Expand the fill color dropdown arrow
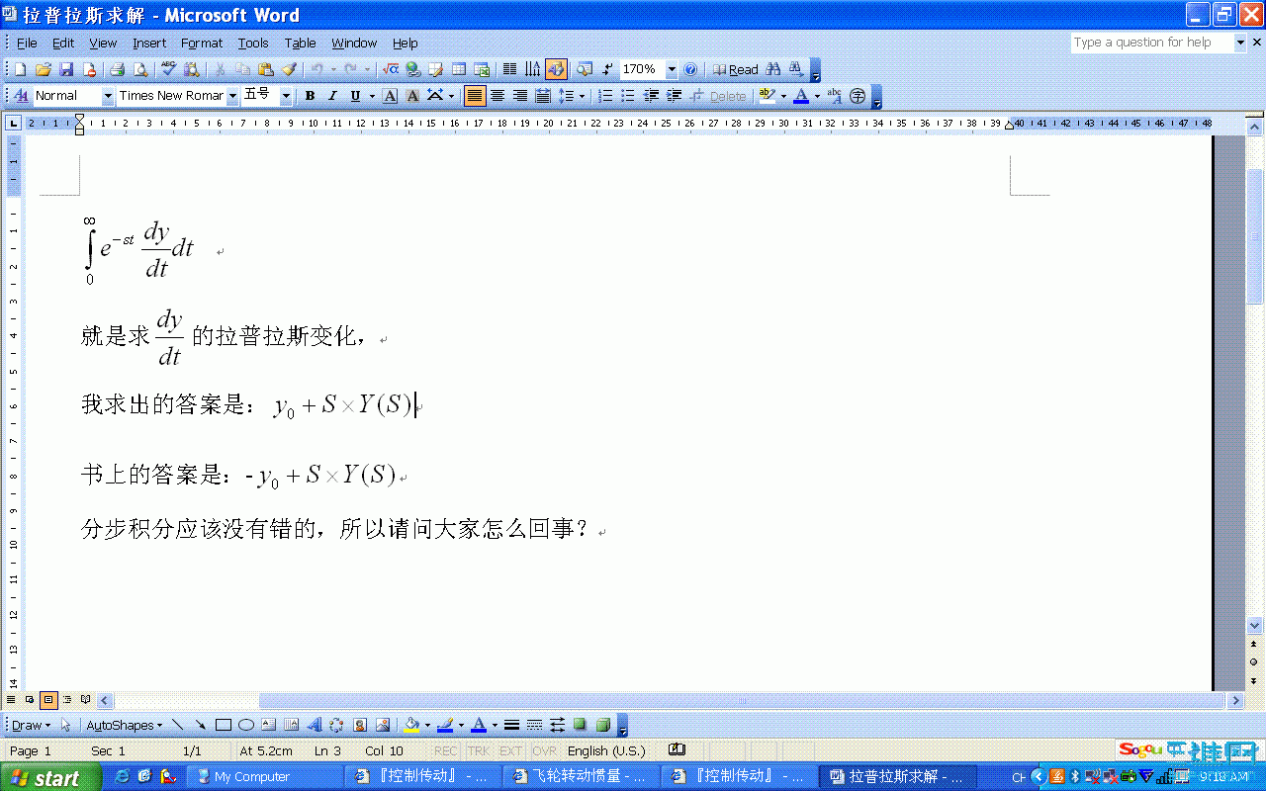The image size is (1266, 791). tap(428, 725)
